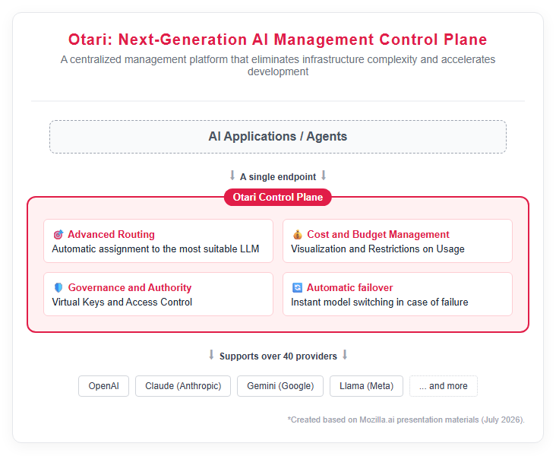Click the refresh icon beside Automatic failover

297,287
